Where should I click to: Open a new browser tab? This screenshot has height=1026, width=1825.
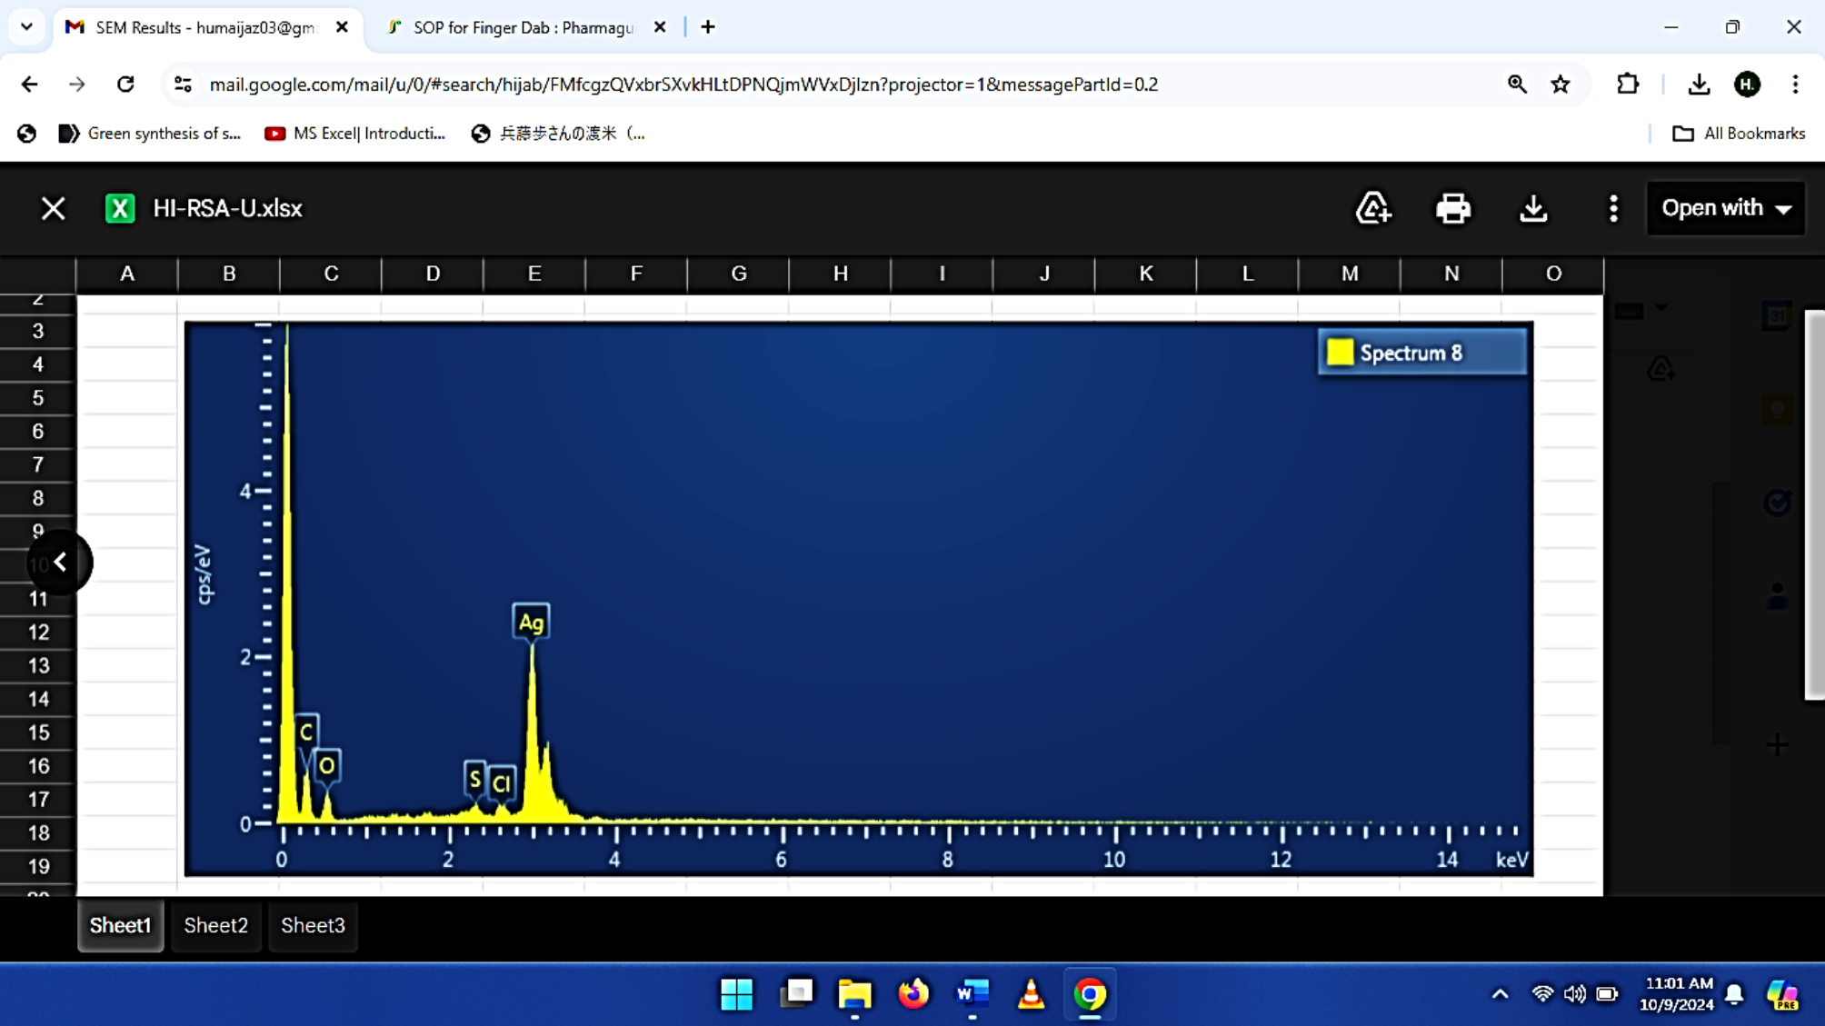[x=708, y=27]
